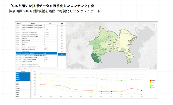173x105 pixels.
Task: Select the highlighted KI_11.6.1.1 indicator row
Action: pos(36,53)
